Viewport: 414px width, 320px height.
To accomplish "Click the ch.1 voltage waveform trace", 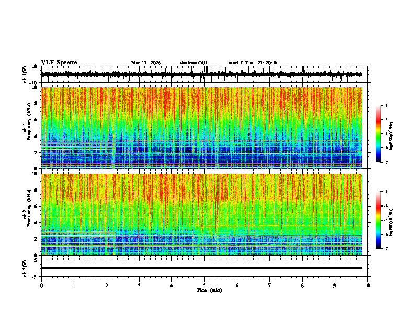I will pos(201,74).
